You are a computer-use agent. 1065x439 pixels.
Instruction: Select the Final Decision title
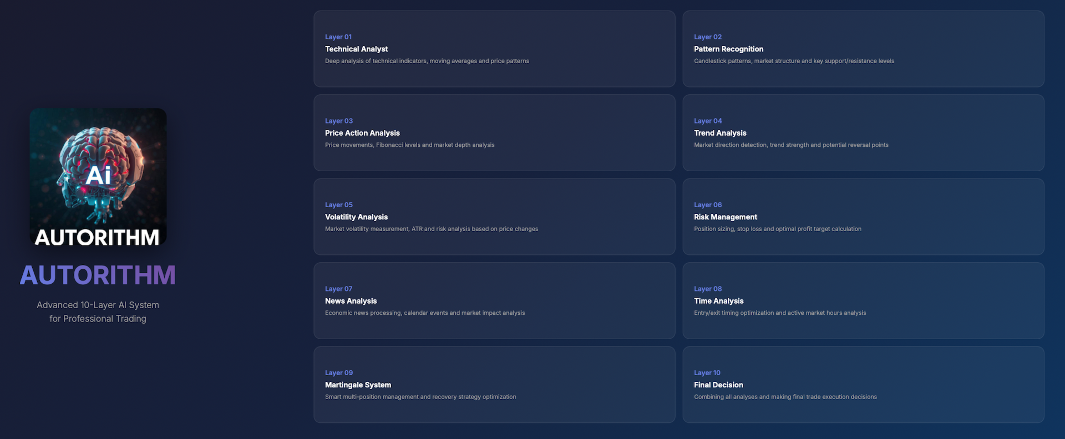tap(718, 385)
